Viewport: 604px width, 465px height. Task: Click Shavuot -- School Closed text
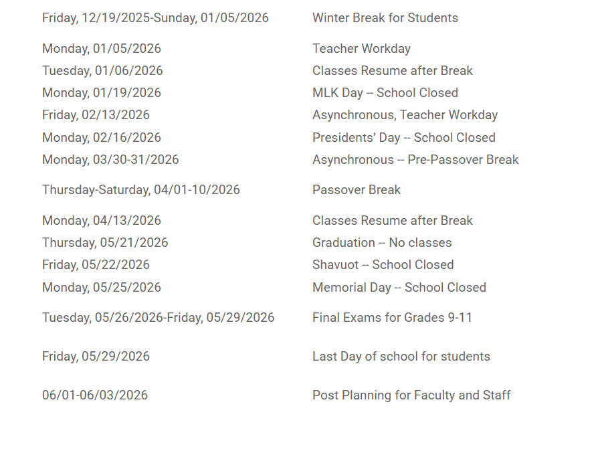[x=383, y=265]
